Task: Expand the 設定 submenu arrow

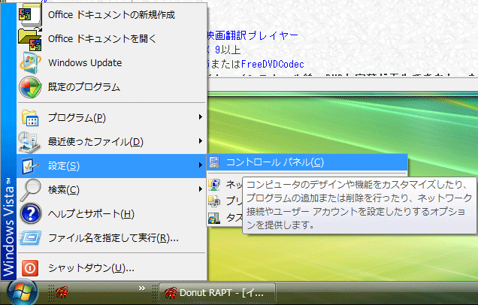Action: coord(200,165)
